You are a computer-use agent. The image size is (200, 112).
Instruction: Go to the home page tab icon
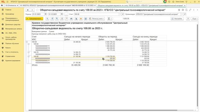click(2, 6)
